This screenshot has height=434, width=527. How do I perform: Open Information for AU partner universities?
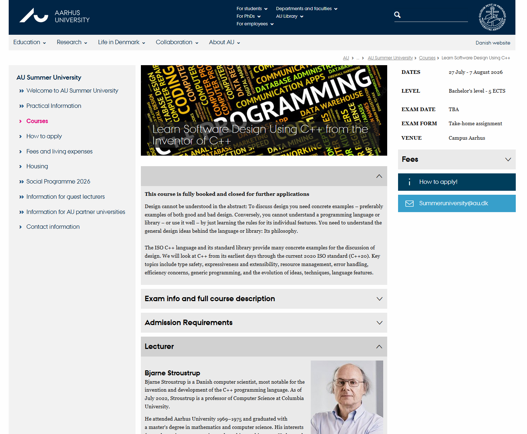pyautogui.click(x=76, y=212)
